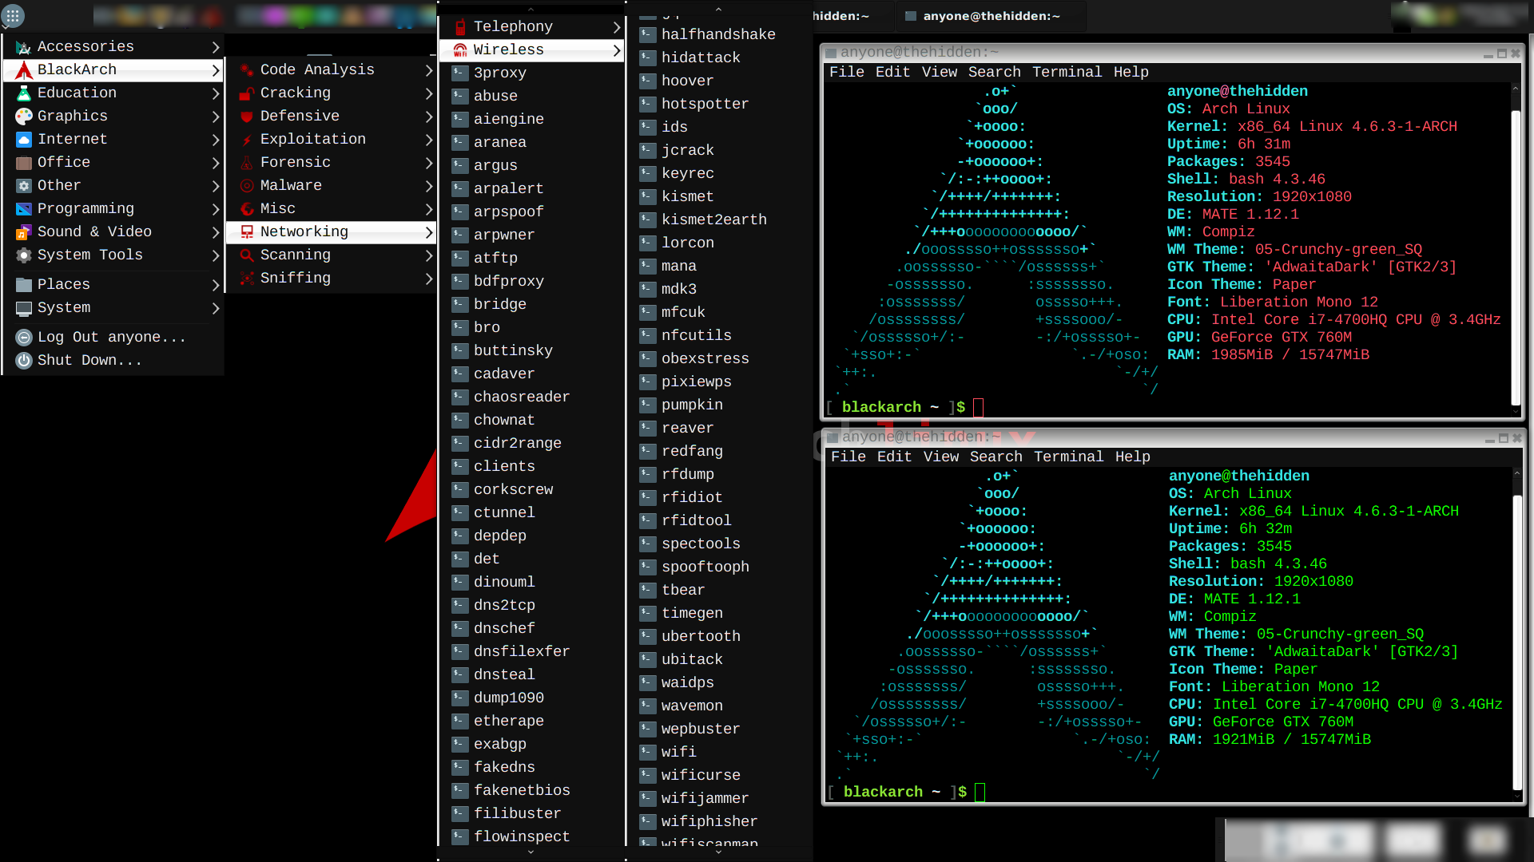
Task: Expand the Other submenu arrow
Action: (215, 186)
